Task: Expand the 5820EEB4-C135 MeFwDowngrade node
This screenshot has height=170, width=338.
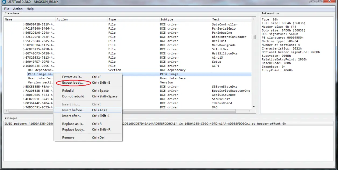Action: pyautogui.click(x=23, y=45)
